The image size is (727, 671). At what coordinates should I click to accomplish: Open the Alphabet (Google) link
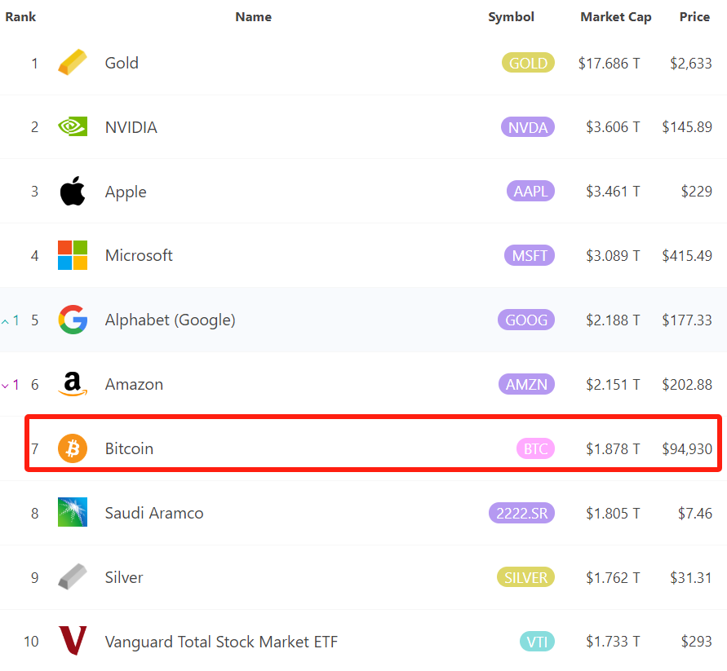click(171, 320)
